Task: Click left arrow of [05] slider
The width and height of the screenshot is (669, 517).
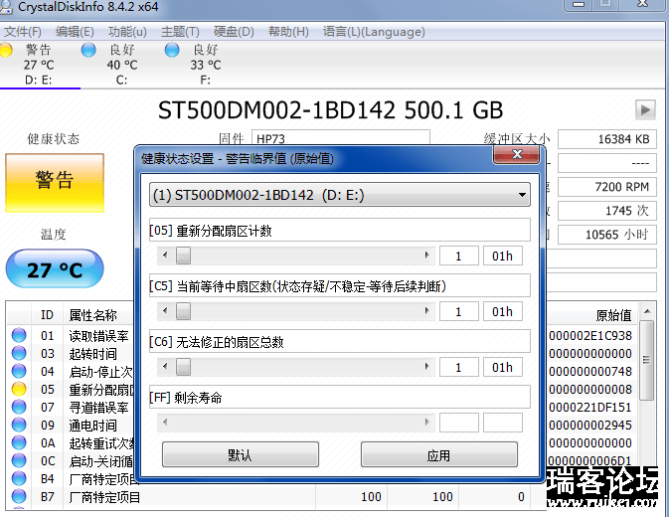Action: [x=165, y=256]
